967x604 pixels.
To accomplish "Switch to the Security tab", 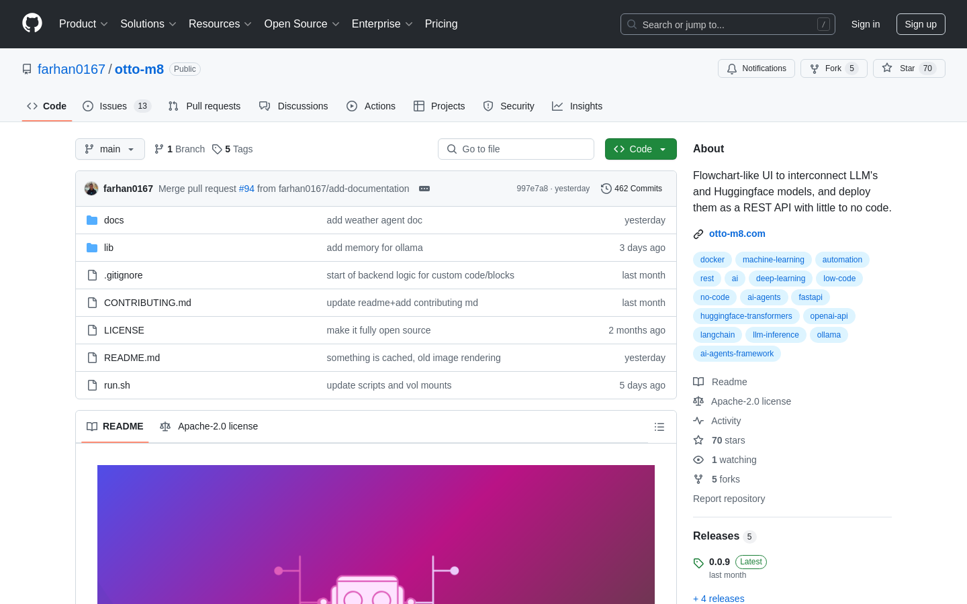I will click(x=508, y=106).
